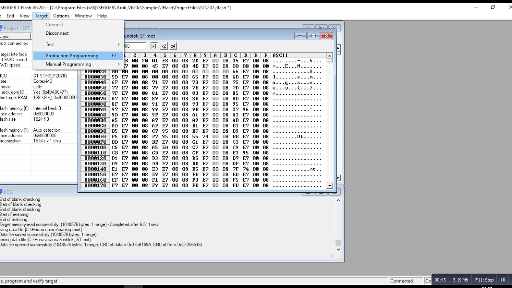Minimize the unblok_ST.mot hex window
Screen dimensions: 512x288
pyautogui.click(x=300, y=36)
